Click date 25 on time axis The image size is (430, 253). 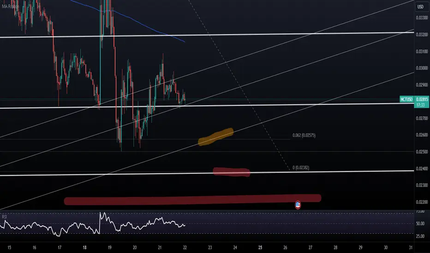[x=260, y=247]
